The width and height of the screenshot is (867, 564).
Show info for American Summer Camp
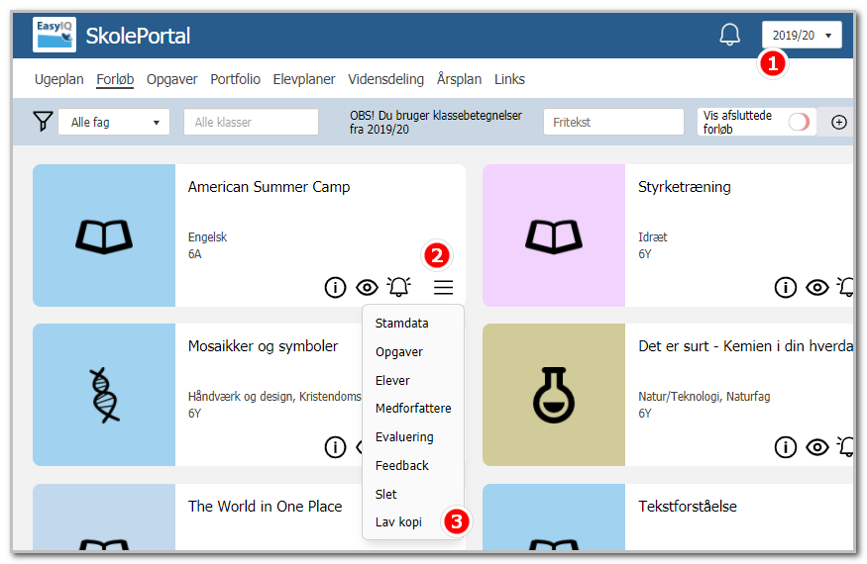[335, 287]
